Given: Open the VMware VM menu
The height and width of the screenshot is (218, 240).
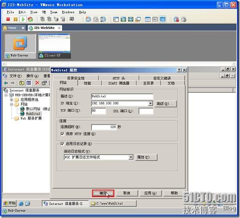Looking at the screenshot, I should (44, 12).
